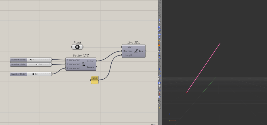267x125 pixels.
Task: Click the Y component input label
Action: (74, 64)
